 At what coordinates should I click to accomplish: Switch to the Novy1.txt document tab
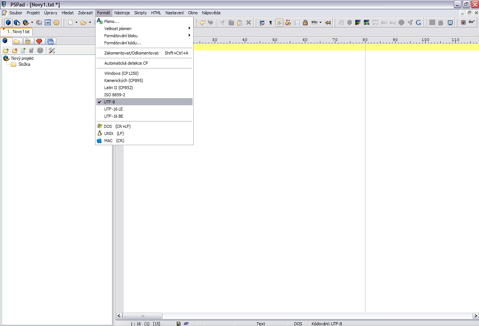point(18,32)
